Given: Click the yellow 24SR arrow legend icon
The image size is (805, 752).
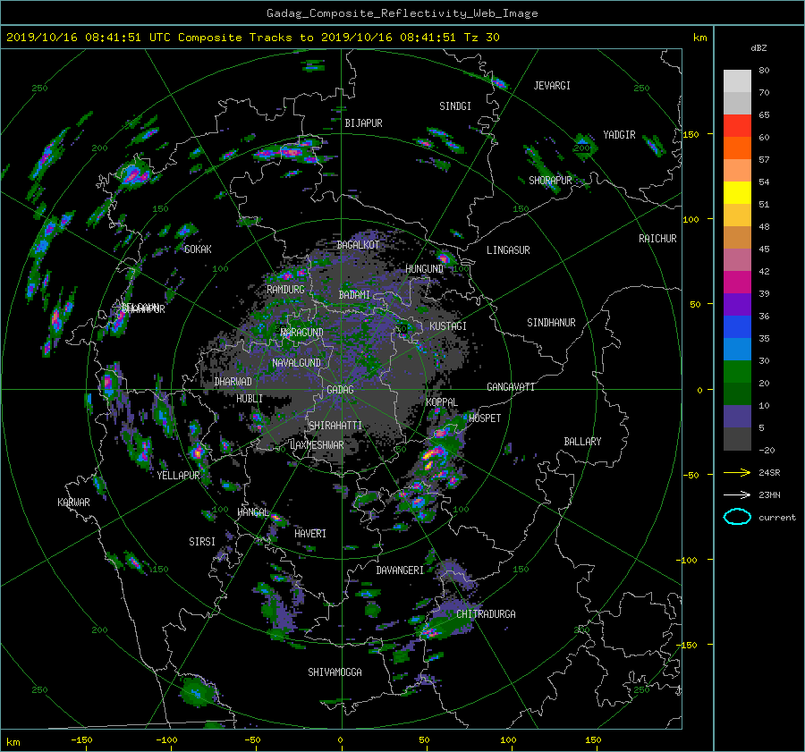Looking at the screenshot, I should pos(737,473).
